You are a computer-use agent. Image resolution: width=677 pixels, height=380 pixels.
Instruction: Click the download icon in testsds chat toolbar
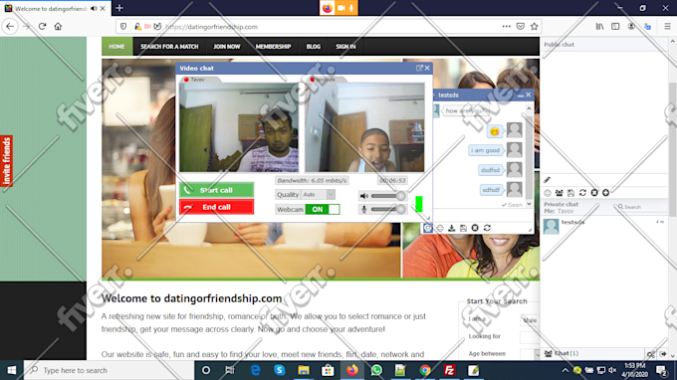(x=451, y=228)
